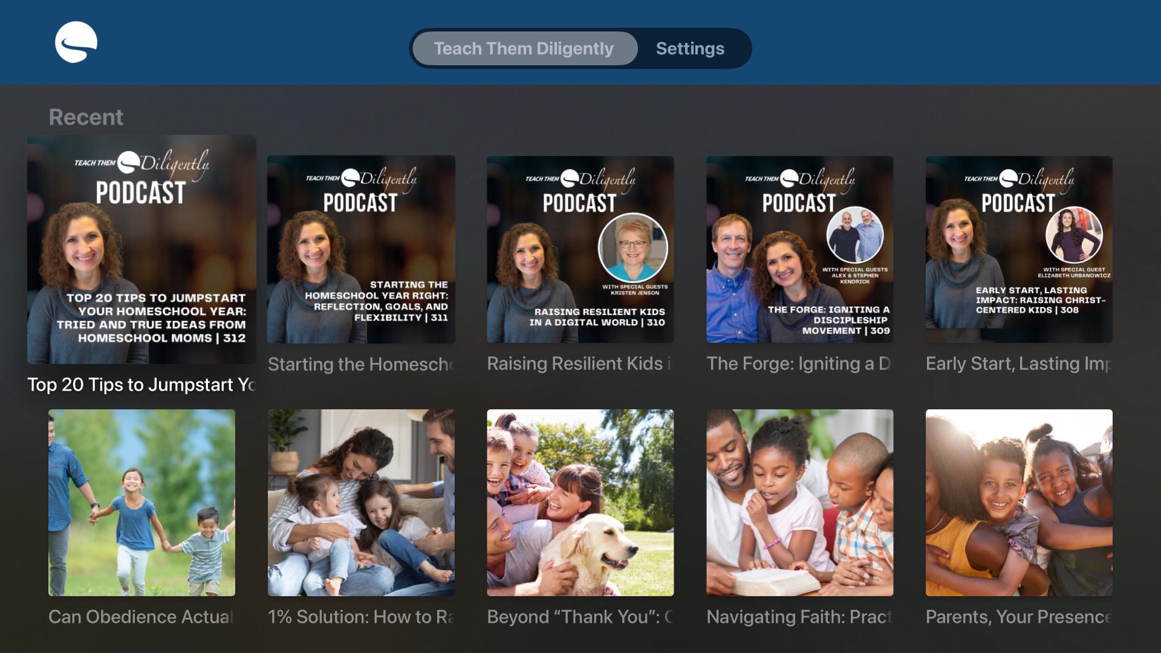Open the Parents, Your Presence episode image
This screenshot has height=653, width=1161.
click(1019, 502)
